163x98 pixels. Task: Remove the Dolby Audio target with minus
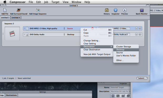pyautogui.click(x=136, y=34)
